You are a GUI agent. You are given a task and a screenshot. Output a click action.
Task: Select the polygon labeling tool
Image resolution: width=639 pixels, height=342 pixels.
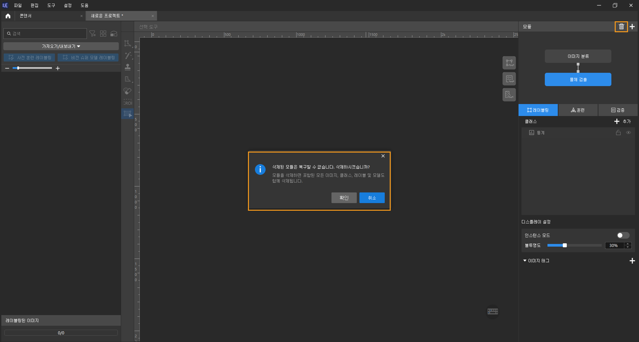click(x=127, y=44)
